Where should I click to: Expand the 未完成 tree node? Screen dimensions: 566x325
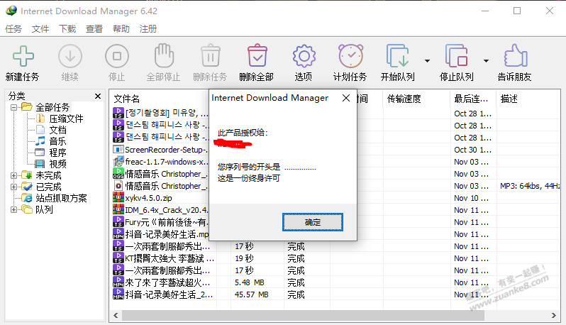[x=14, y=175]
